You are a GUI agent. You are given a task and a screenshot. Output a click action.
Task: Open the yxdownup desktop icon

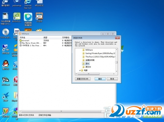coord(17,3)
